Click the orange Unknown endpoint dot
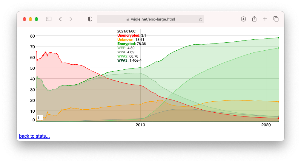Screen dimensions: 301x163 coord(278,102)
